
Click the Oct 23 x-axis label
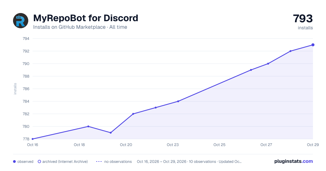(x=173, y=145)
